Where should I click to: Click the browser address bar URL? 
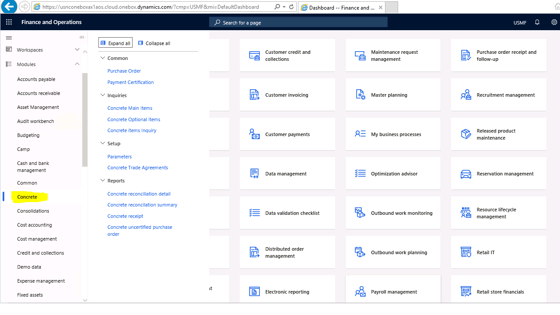pyautogui.click(x=151, y=7)
